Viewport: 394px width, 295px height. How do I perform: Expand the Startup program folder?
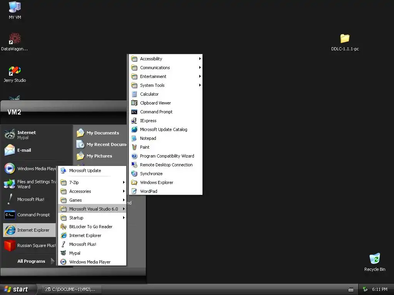click(92, 218)
